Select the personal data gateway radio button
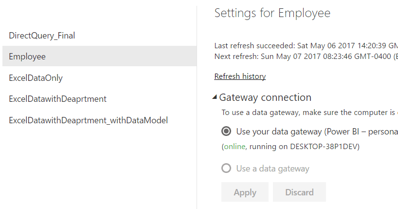398x209 pixels. [x=226, y=131]
